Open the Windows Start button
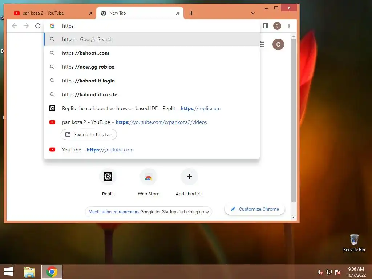Viewport: 372px width, 279px height. 9,272
